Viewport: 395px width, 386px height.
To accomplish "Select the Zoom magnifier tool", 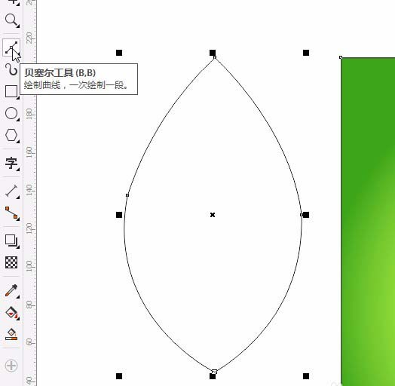I will coord(11,20).
